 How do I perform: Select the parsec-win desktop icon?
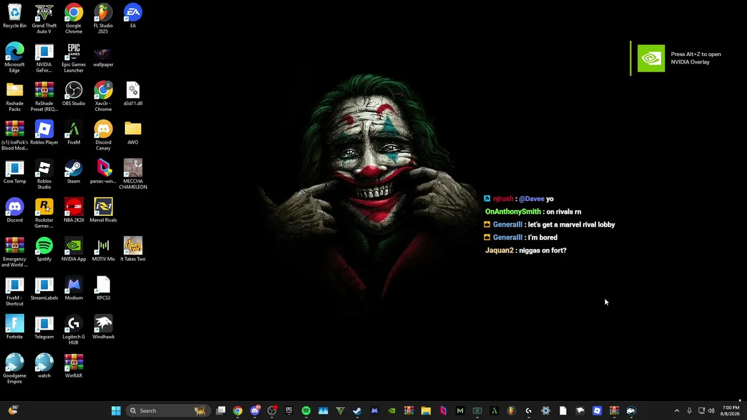pyautogui.click(x=103, y=172)
